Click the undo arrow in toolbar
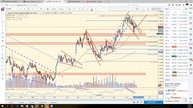 point(80,9)
